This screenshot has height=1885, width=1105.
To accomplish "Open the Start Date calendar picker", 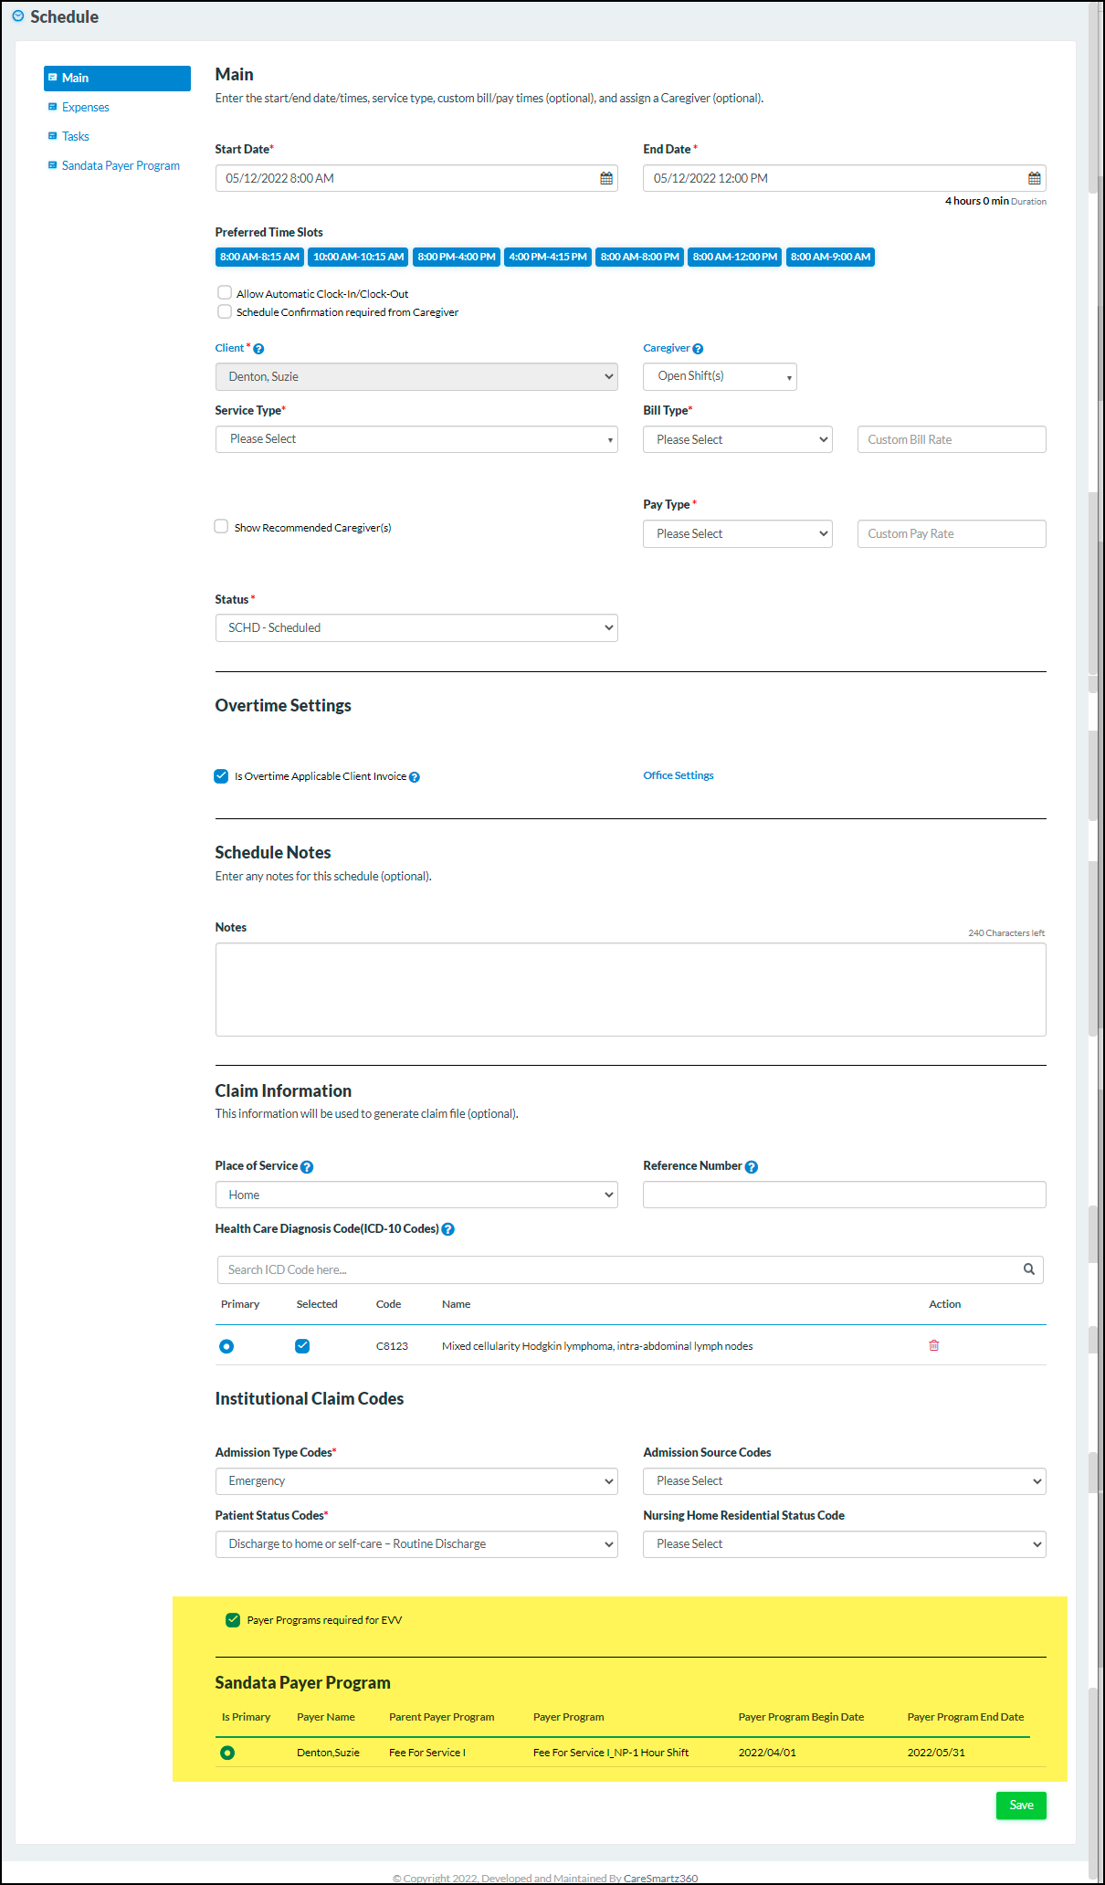I will click(x=605, y=178).
